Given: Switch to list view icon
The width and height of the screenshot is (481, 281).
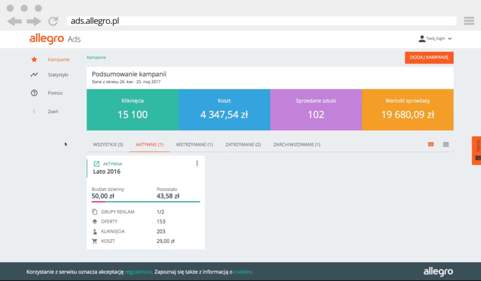Looking at the screenshot, I should tap(446, 144).
